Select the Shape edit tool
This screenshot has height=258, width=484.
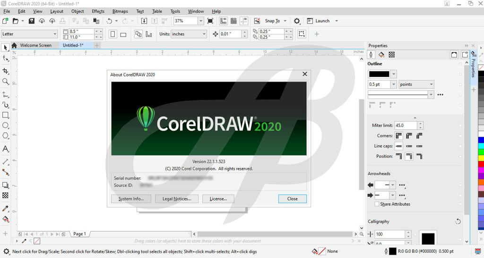pyautogui.click(x=5, y=58)
